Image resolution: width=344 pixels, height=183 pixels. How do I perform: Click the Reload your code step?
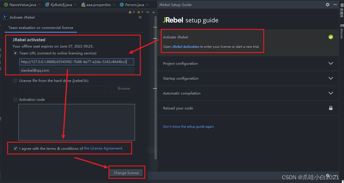[x=248, y=108]
